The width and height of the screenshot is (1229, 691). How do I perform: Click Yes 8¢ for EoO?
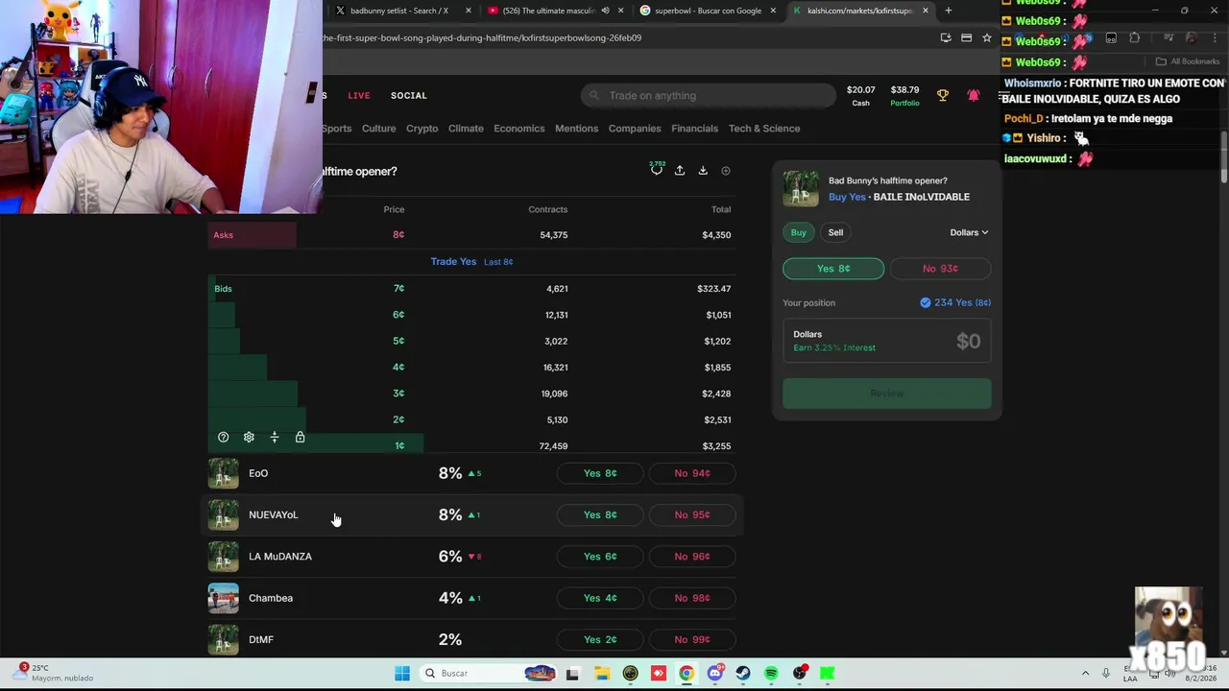(600, 473)
